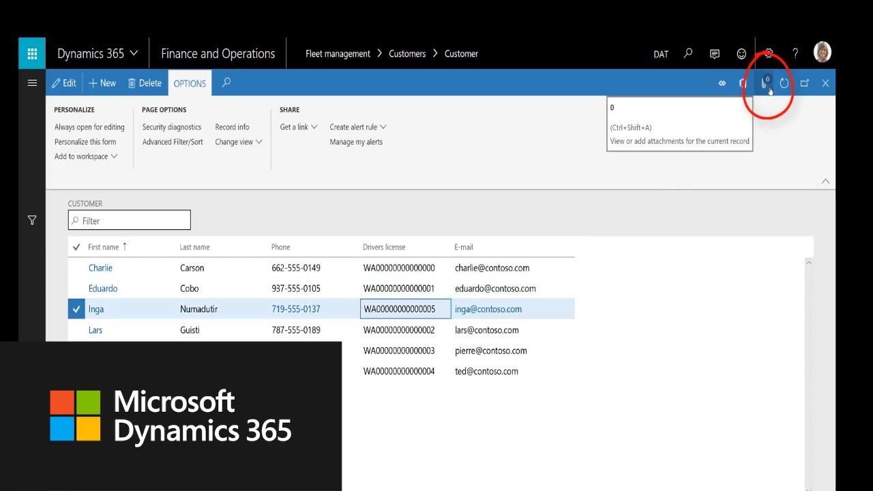
Task: Sort by E-mail column header
Action: click(x=464, y=247)
